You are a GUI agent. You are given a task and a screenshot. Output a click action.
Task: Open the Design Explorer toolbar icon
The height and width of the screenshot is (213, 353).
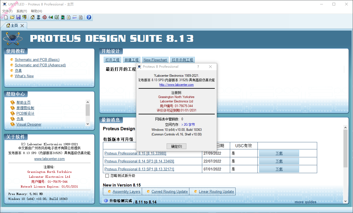(x=63, y=17)
